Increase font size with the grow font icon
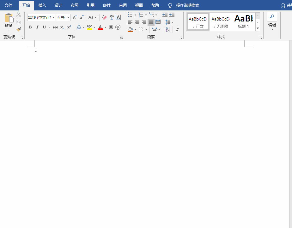The width and height of the screenshot is (292, 228). pyautogui.click(x=75, y=17)
